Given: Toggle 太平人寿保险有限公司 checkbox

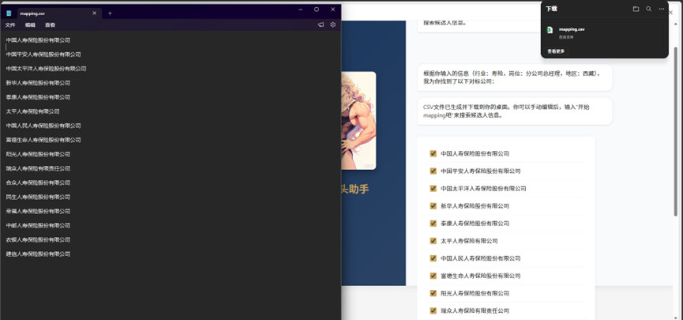Looking at the screenshot, I should (433, 241).
